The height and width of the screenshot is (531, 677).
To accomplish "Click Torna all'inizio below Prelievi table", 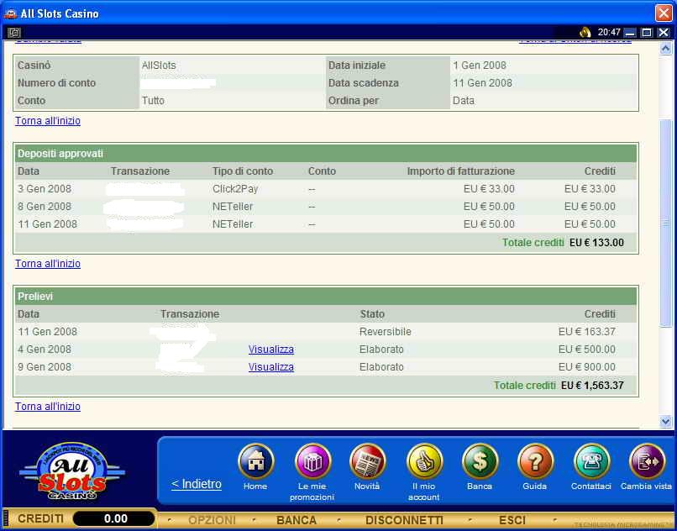I will click(48, 407).
